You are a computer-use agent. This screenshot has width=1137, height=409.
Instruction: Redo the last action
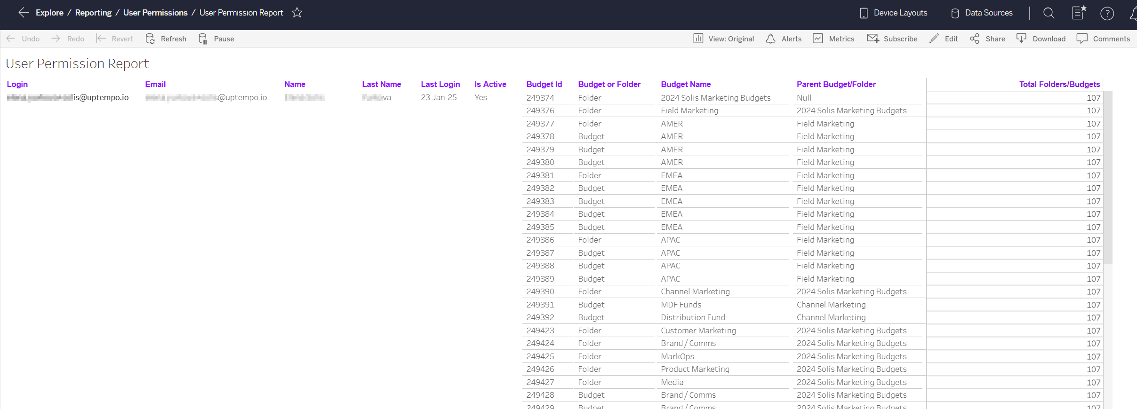pos(68,39)
